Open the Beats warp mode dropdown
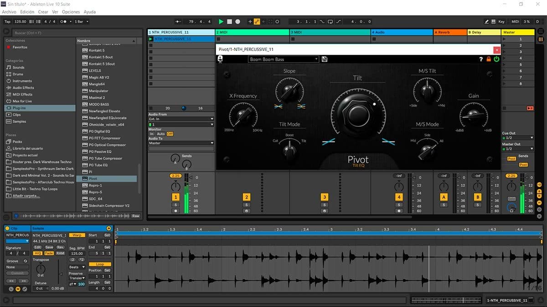 [77, 267]
